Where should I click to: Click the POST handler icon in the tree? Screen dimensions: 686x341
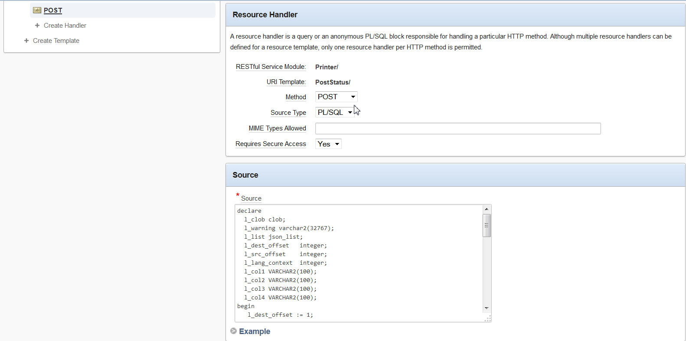(37, 10)
